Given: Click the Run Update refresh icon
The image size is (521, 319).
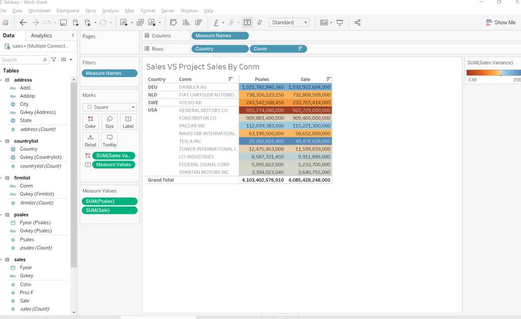Looking at the screenshot, I should click(x=103, y=22).
